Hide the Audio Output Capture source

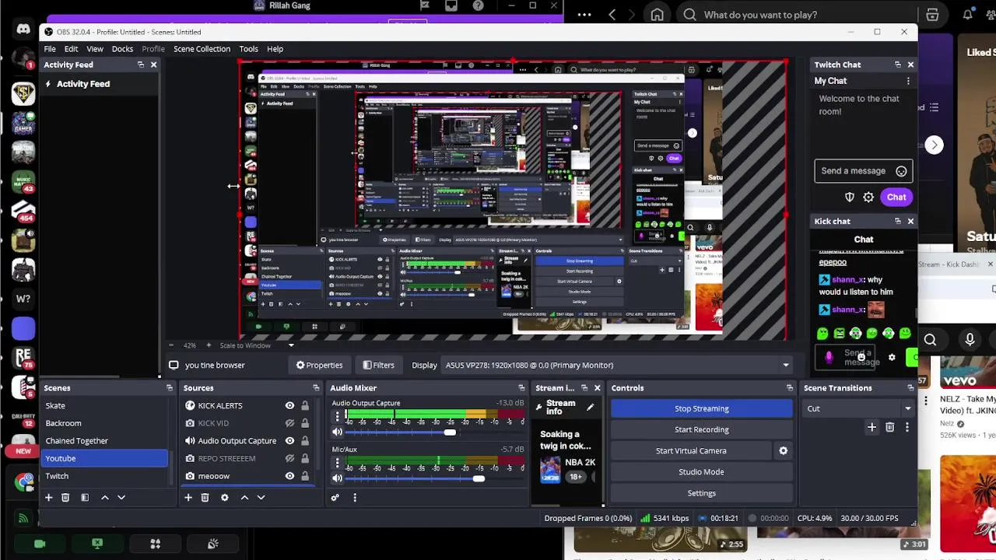pos(289,441)
